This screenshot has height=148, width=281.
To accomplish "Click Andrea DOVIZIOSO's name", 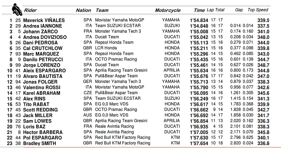I will pos(45,37).
